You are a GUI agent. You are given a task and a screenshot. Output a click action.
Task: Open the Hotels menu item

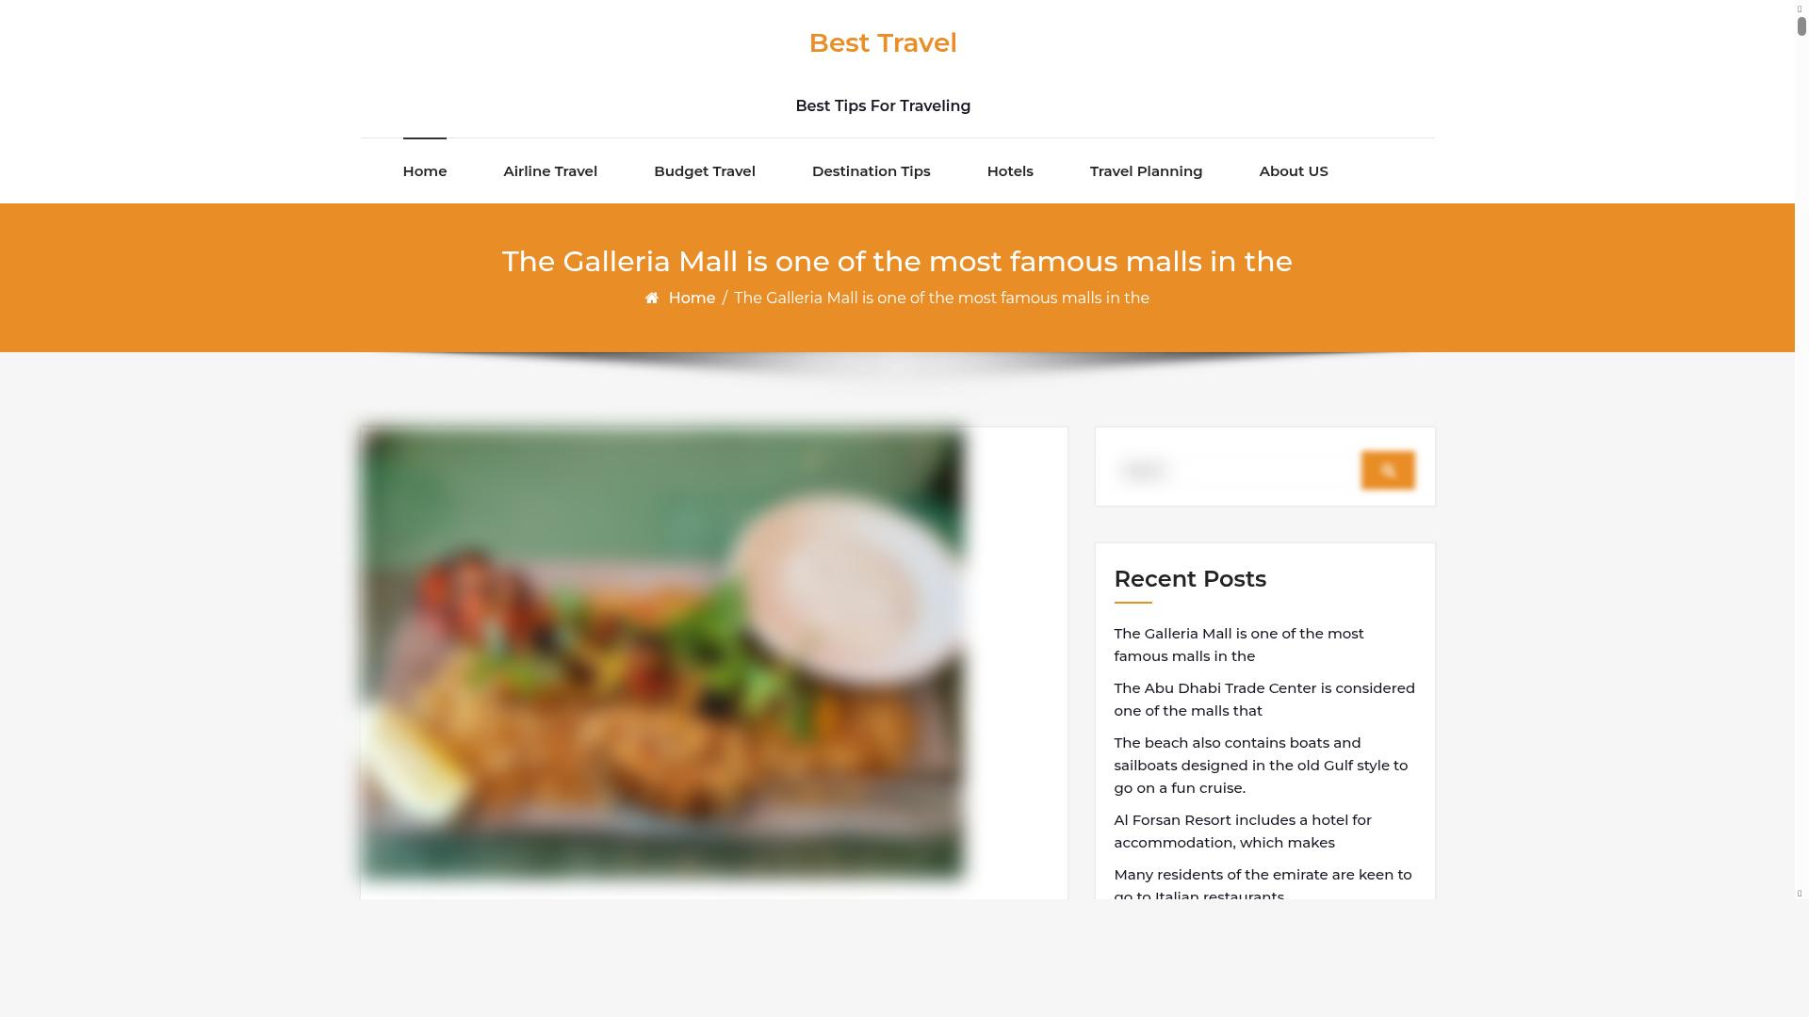[1010, 171]
